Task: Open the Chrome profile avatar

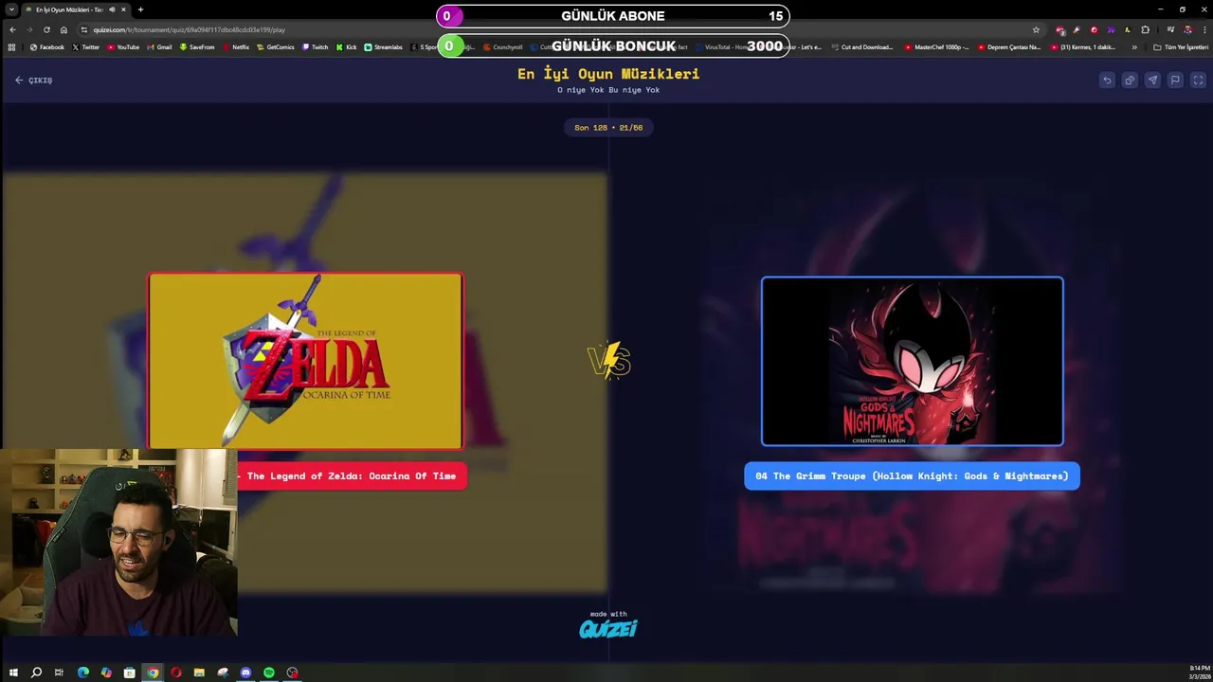Action: tap(1187, 29)
